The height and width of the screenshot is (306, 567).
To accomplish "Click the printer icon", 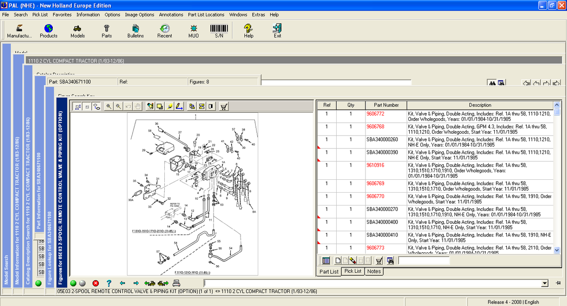I will [176, 283].
